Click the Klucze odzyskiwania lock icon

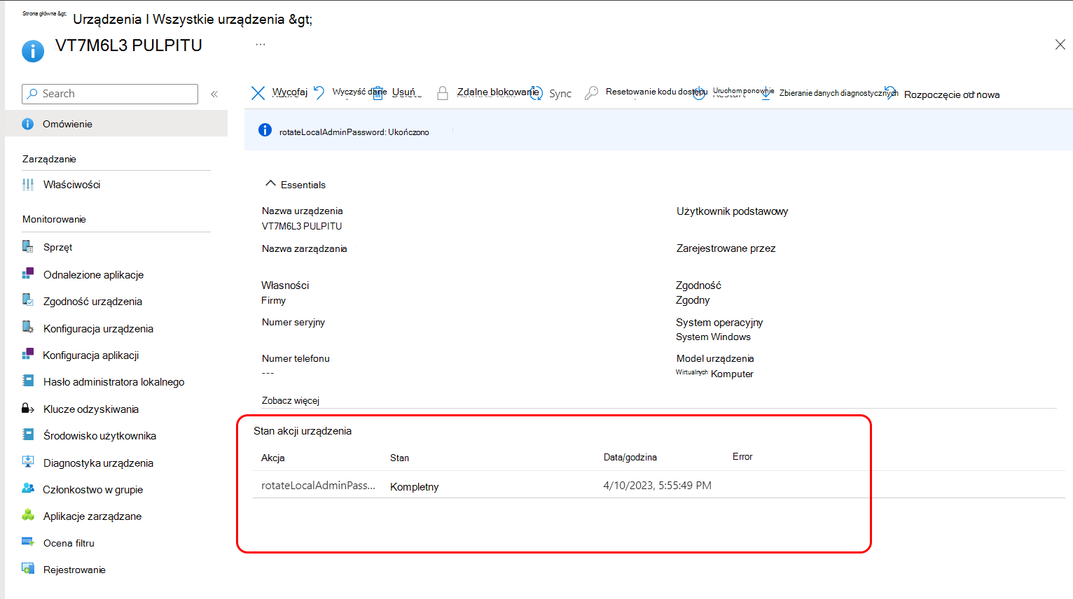(28, 408)
